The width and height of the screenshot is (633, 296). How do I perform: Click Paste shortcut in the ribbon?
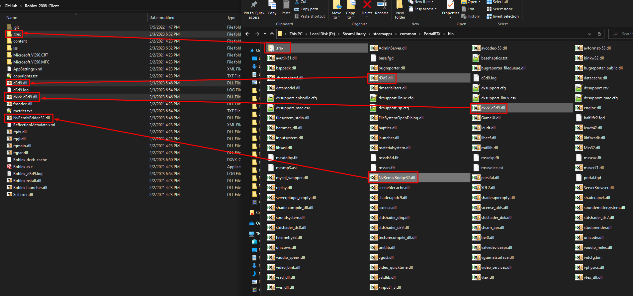pos(310,16)
